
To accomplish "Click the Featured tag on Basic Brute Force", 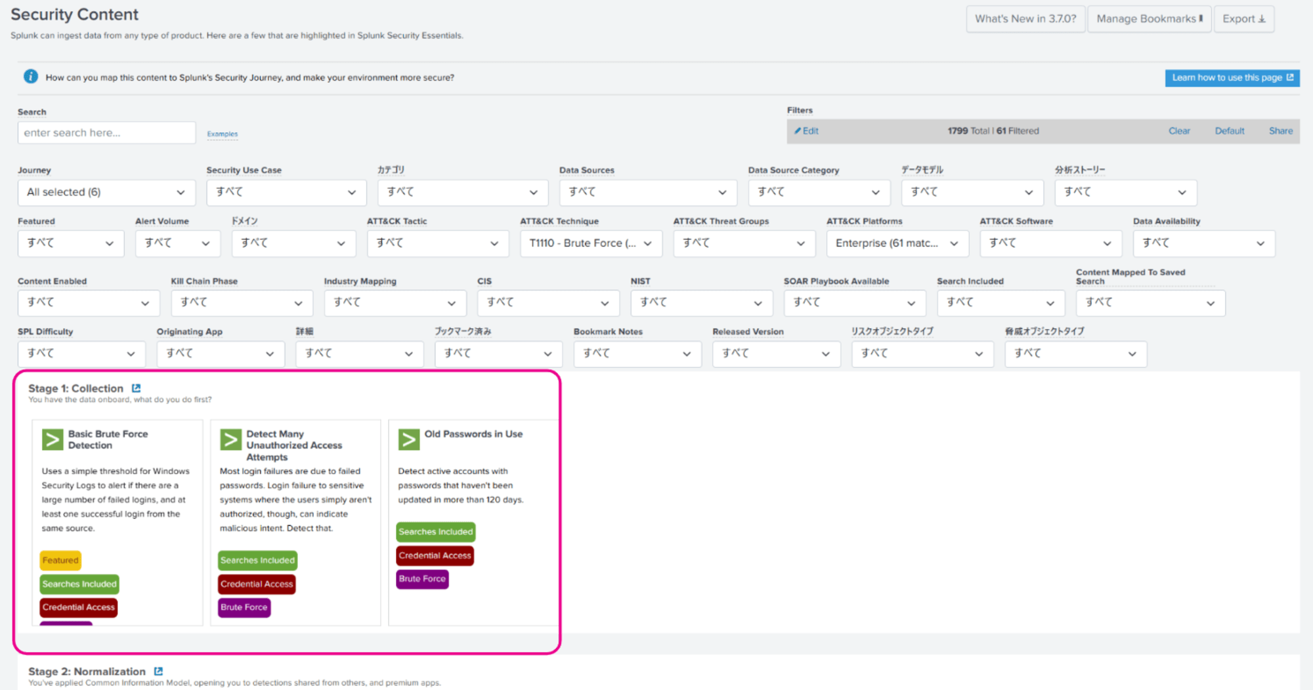I will tap(60, 560).
